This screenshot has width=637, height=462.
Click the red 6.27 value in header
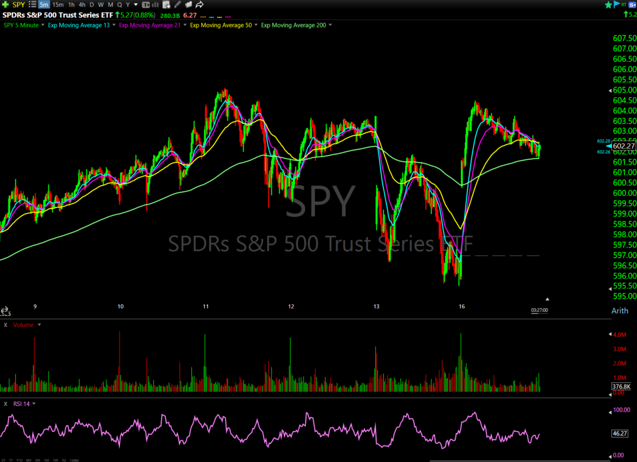(x=190, y=15)
